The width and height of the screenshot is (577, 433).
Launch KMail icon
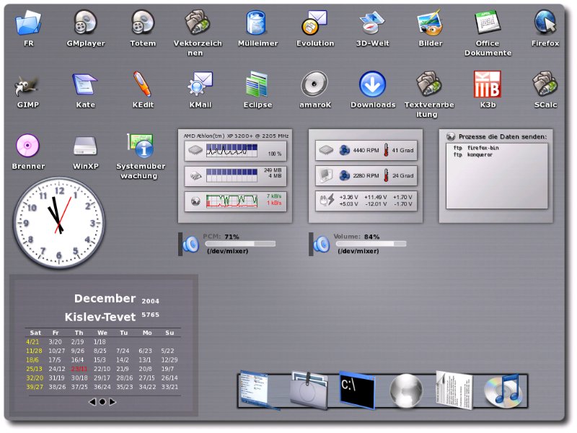pyautogui.click(x=201, y=84)
